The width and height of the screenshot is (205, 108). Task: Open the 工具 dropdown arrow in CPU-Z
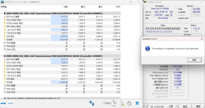(177, 106)
